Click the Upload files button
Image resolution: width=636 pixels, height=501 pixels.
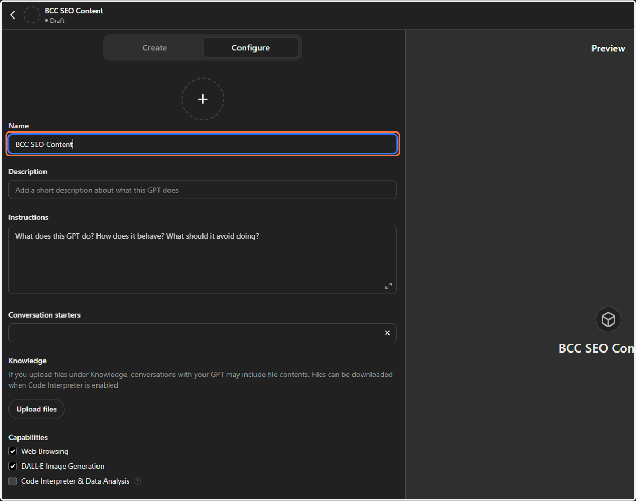[x=37, y=409]
